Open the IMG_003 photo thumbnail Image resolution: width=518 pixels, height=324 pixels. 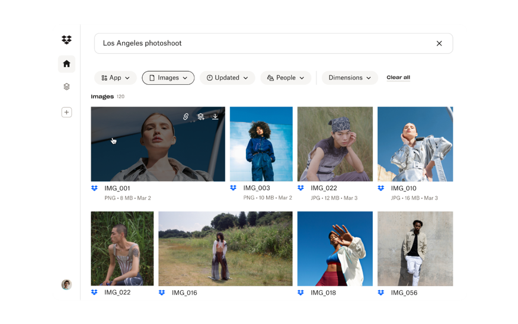(x=261, y=144)
